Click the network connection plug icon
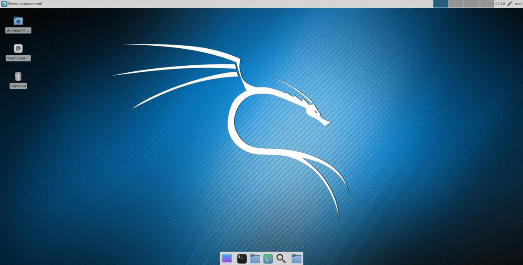This screenshot has width=523, height=265. [509, 4]
